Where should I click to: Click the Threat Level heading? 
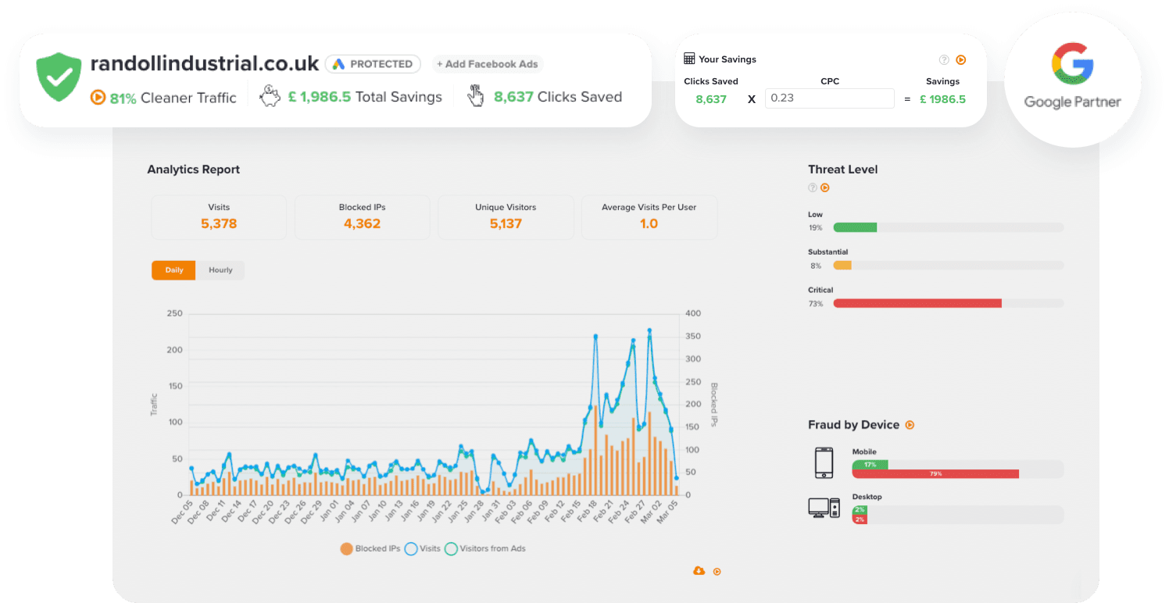pyautogui.click(x=843, y=169)
